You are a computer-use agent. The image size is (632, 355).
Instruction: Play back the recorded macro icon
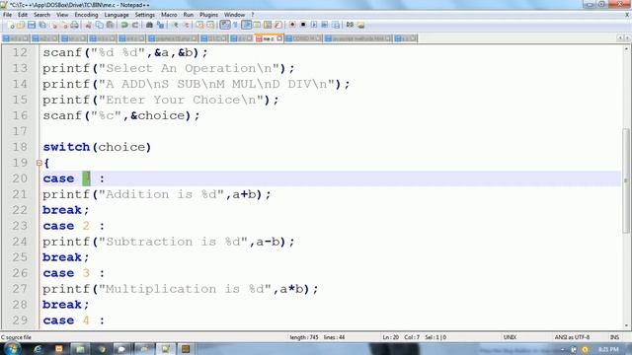click(314, 25)
